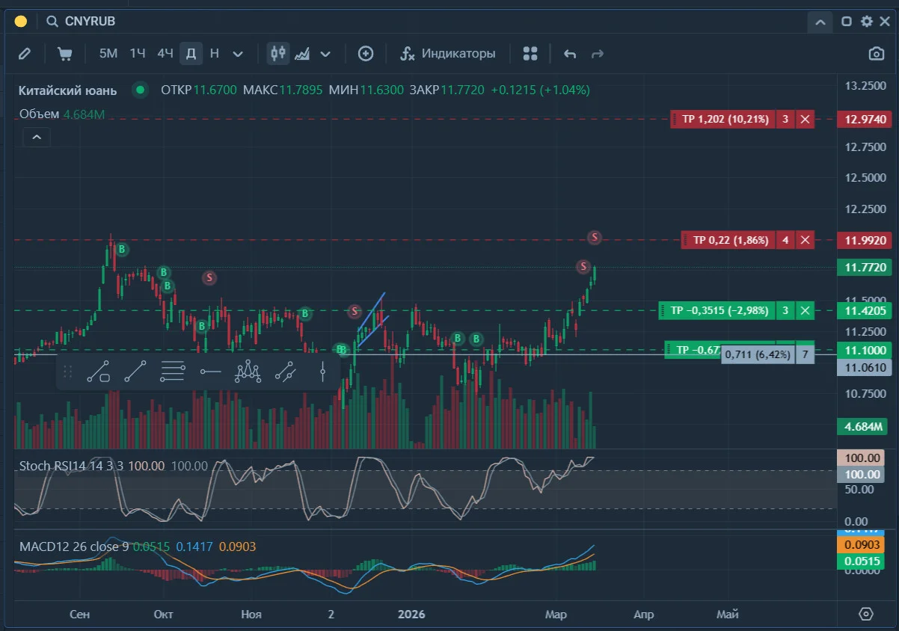Image resolution: width=899 pixels, height=631 pixels.
Task: Toggle the green status circle beside Китайский юань
Action: pyautogui.click(x=140, y=90)
